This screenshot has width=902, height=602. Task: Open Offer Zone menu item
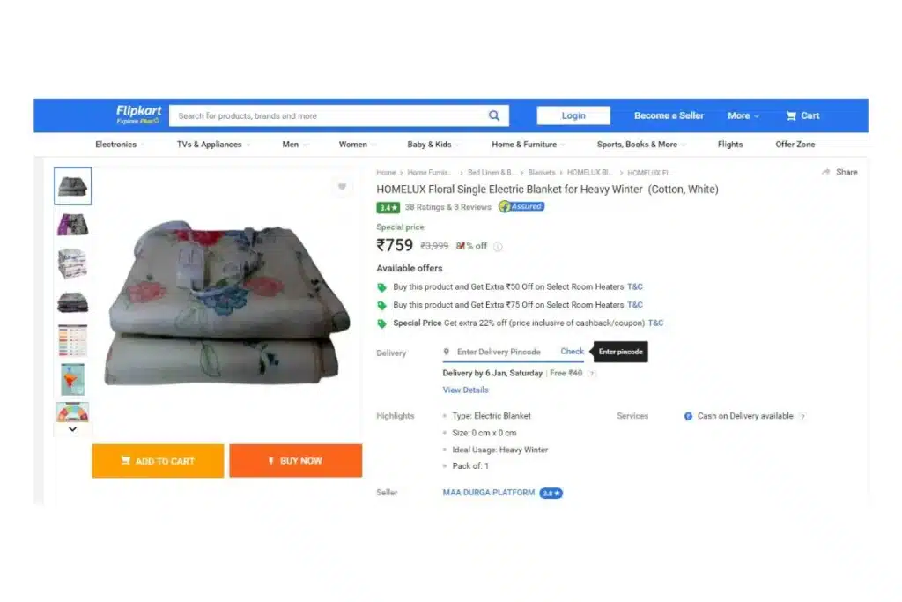pyautogui.click(x=795, y=145)
